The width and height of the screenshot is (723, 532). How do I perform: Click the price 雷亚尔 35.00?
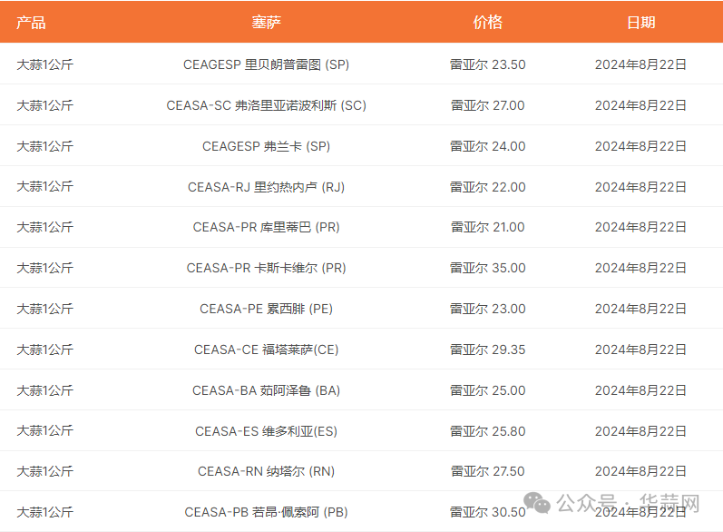pyautogui.click(x=487, y=268)
